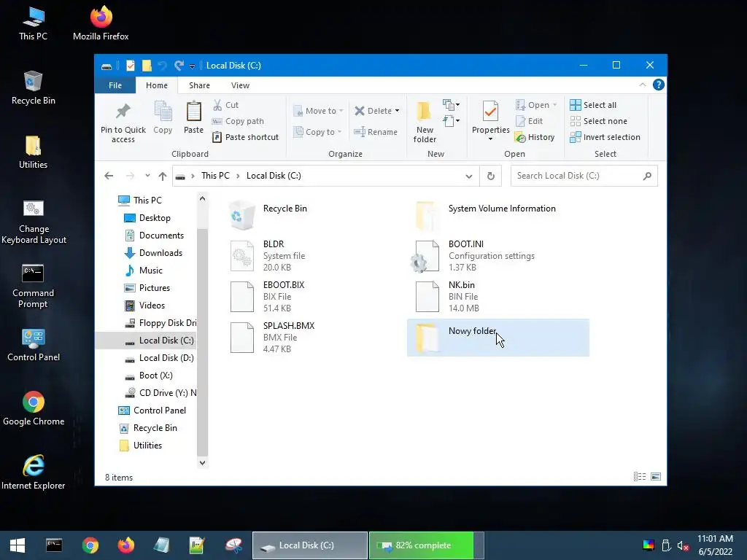
Task: Click quick access Properties checkmark icon
Action: (x=130, y=66)
